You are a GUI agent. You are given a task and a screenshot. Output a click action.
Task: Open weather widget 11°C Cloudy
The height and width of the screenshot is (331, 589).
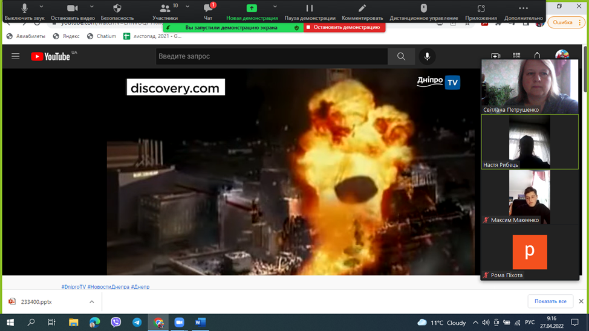(x=441, y=323)
